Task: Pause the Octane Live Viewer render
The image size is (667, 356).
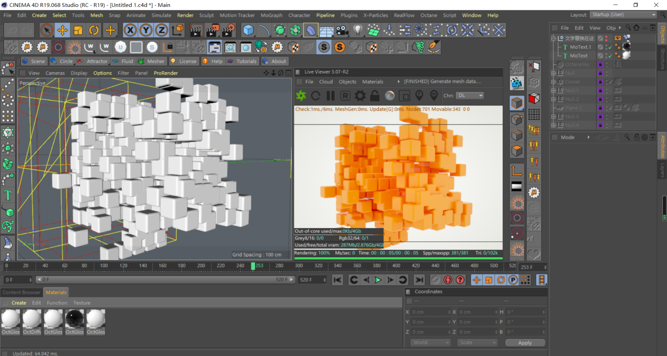Action: click(x=330, y=96)
